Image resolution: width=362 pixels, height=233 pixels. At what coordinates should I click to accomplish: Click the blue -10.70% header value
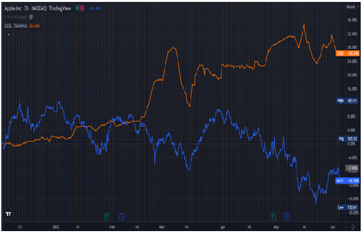(95, 8)
